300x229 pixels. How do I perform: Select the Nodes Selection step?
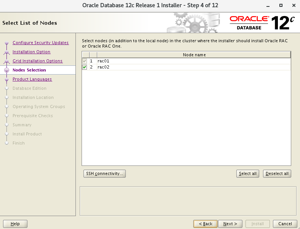coord(29,70)
